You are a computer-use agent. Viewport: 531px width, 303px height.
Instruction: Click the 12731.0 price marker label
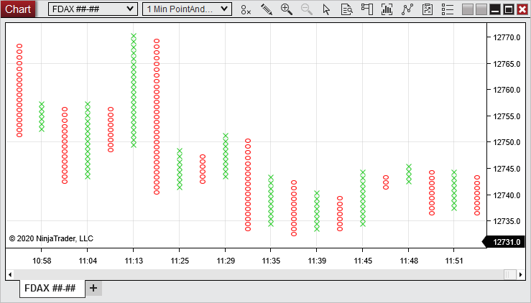point(505,243)
